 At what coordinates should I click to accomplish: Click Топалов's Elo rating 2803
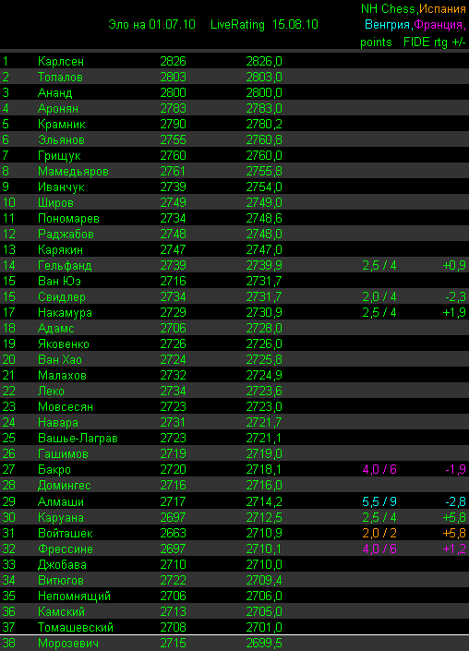tap(173, 78)
